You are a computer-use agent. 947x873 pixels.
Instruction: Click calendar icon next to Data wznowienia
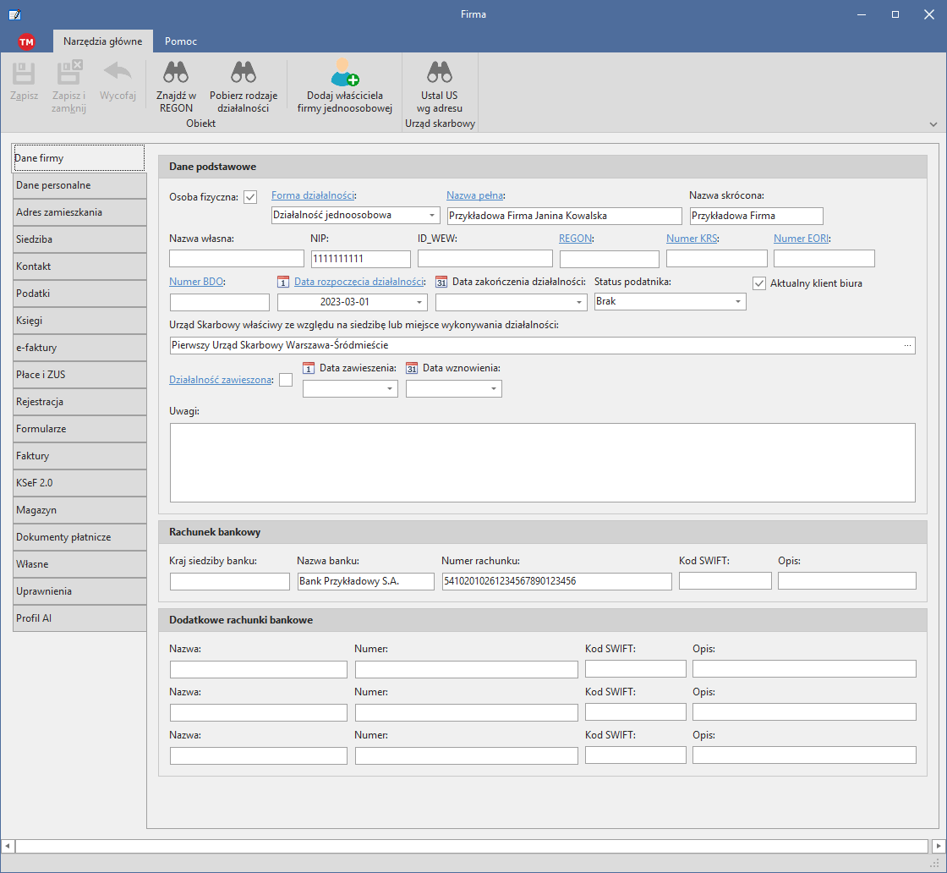pyautogui.click(x=412, y=368)
